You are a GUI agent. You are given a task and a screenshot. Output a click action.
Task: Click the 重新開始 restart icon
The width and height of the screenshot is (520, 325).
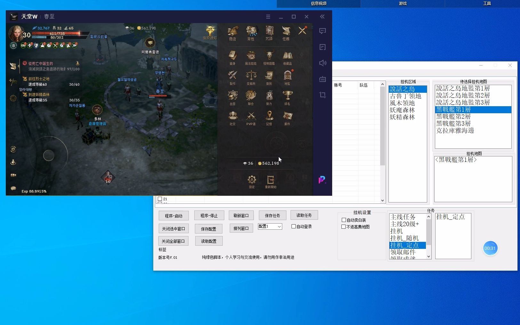271,181
